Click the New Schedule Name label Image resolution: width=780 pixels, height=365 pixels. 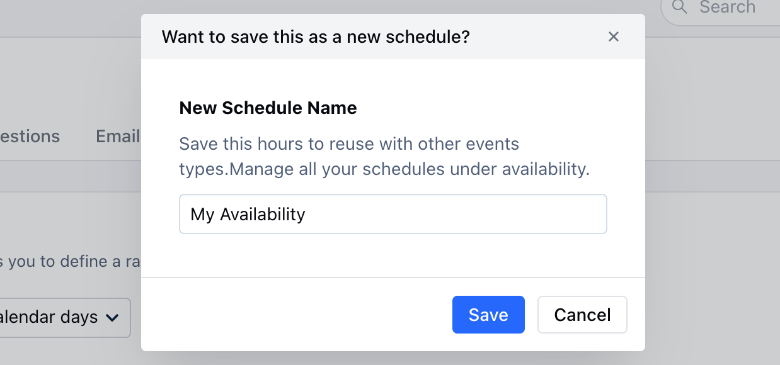[x=268, y=108]
